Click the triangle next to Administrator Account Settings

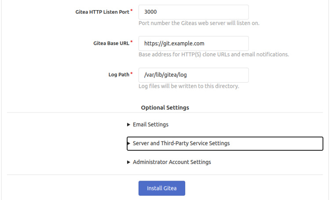tap(128, 162)
